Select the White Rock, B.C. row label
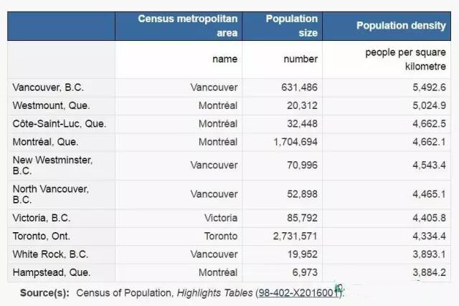This screenshot has width=459, height=306. click(x=50, y=254)
